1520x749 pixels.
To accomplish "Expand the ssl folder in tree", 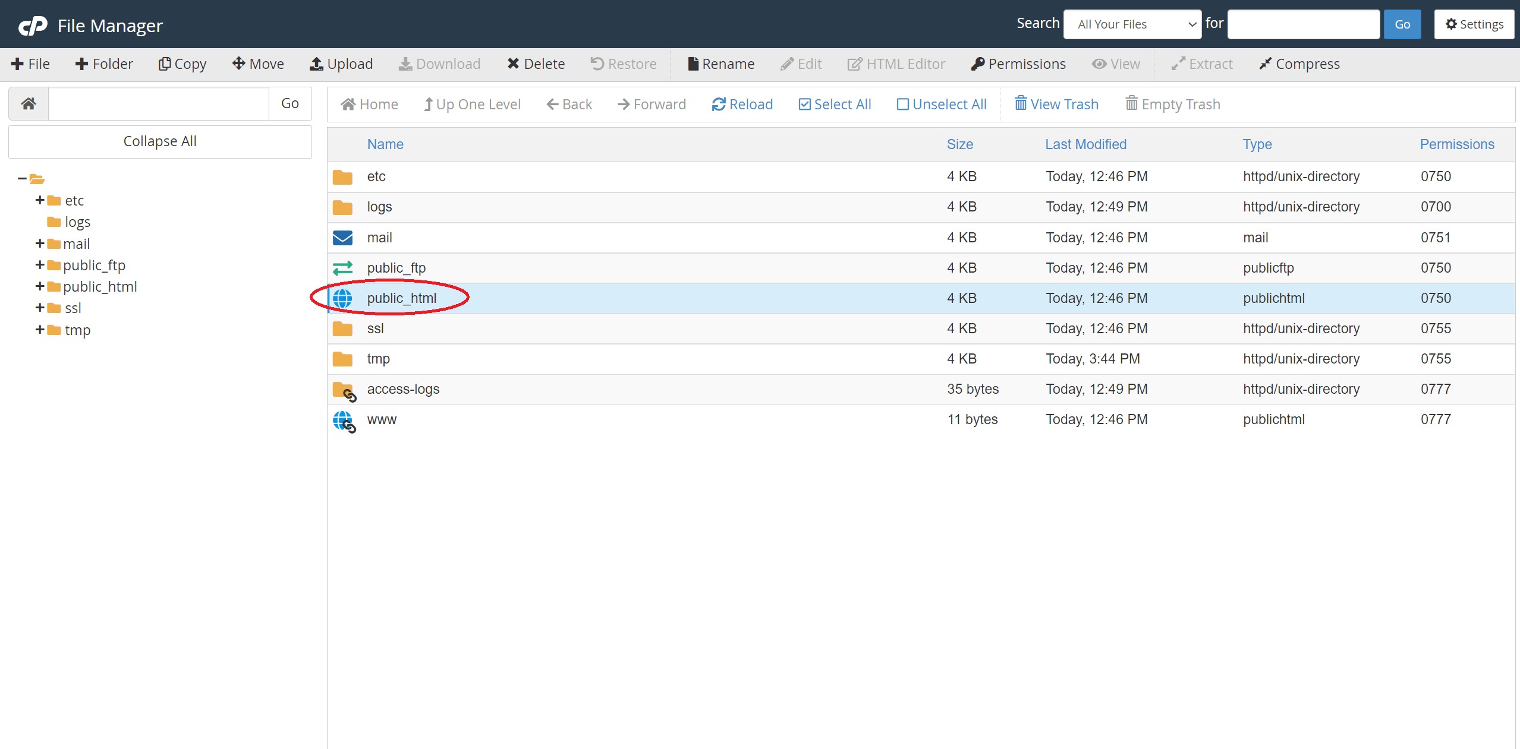I will tap(40, 308).
